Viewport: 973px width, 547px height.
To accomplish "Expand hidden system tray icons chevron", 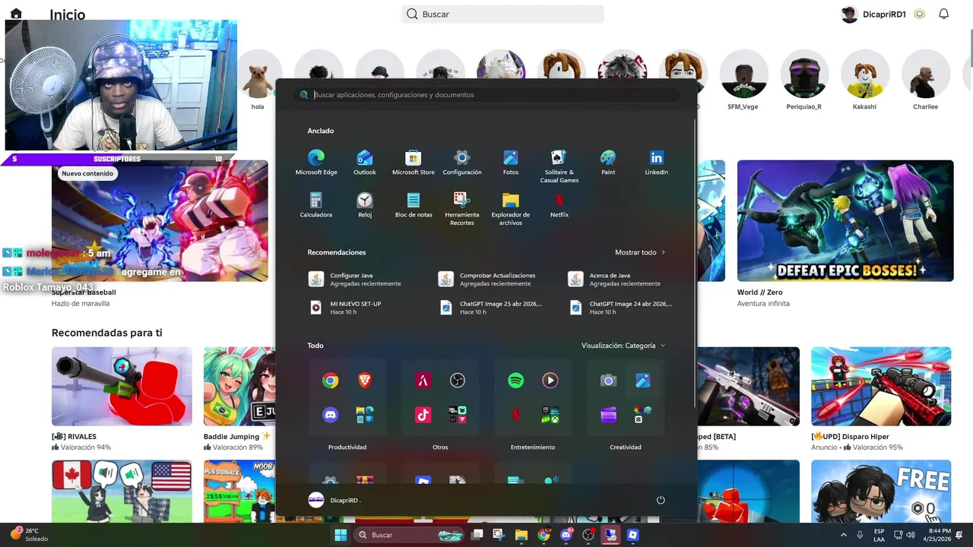I will [x=844, y=535].
